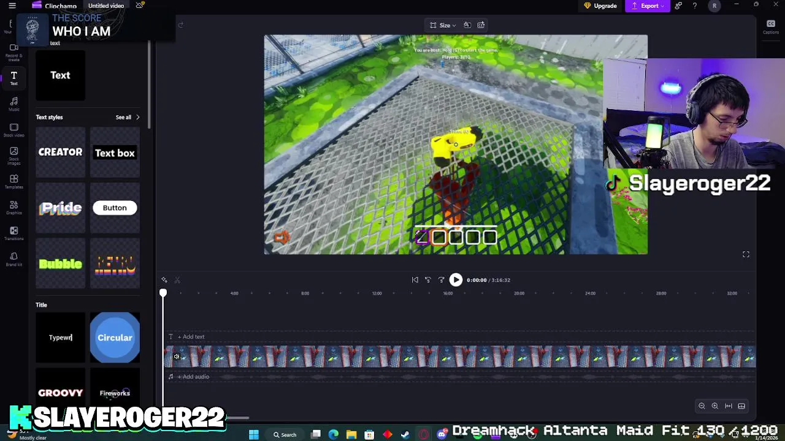
Task: Open the user account avatar R
Action: (714, 6)
